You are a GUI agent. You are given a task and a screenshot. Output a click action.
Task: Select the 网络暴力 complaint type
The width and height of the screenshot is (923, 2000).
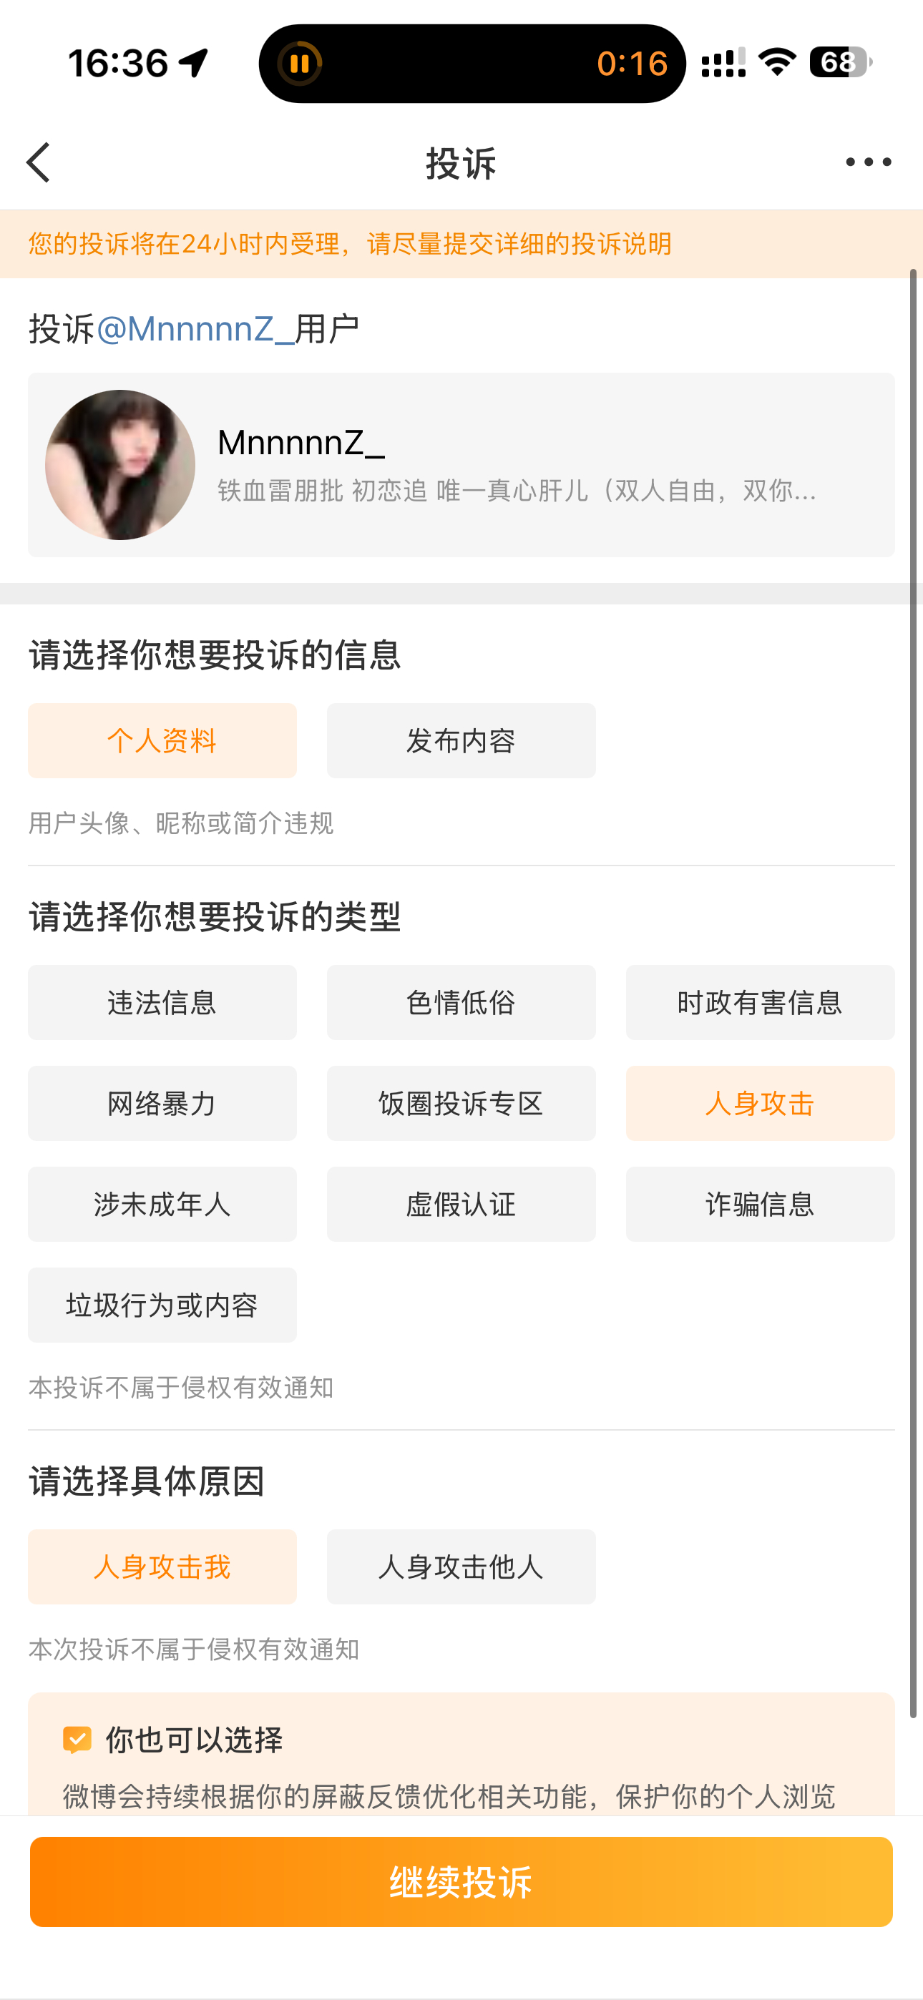tap(162, 1103)
